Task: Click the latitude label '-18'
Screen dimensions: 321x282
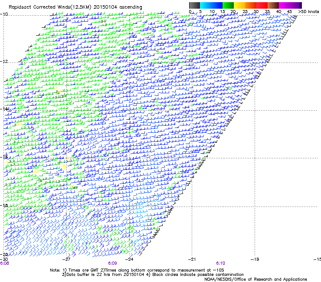Action: click(x=4, y=205)
